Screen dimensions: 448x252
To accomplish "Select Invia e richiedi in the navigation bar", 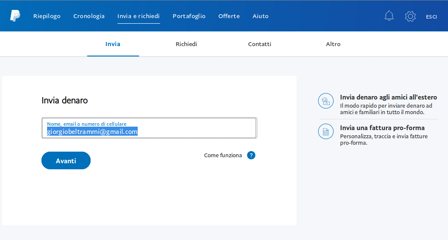I will click(x=139, y=16).
